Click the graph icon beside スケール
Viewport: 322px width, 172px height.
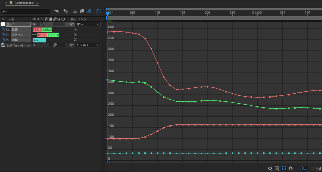[x=8, y=35]
